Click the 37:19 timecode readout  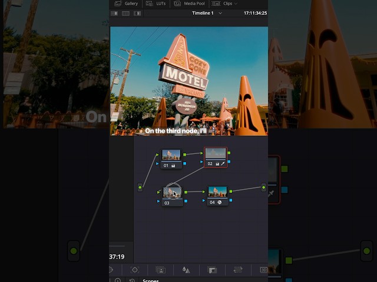117,257
